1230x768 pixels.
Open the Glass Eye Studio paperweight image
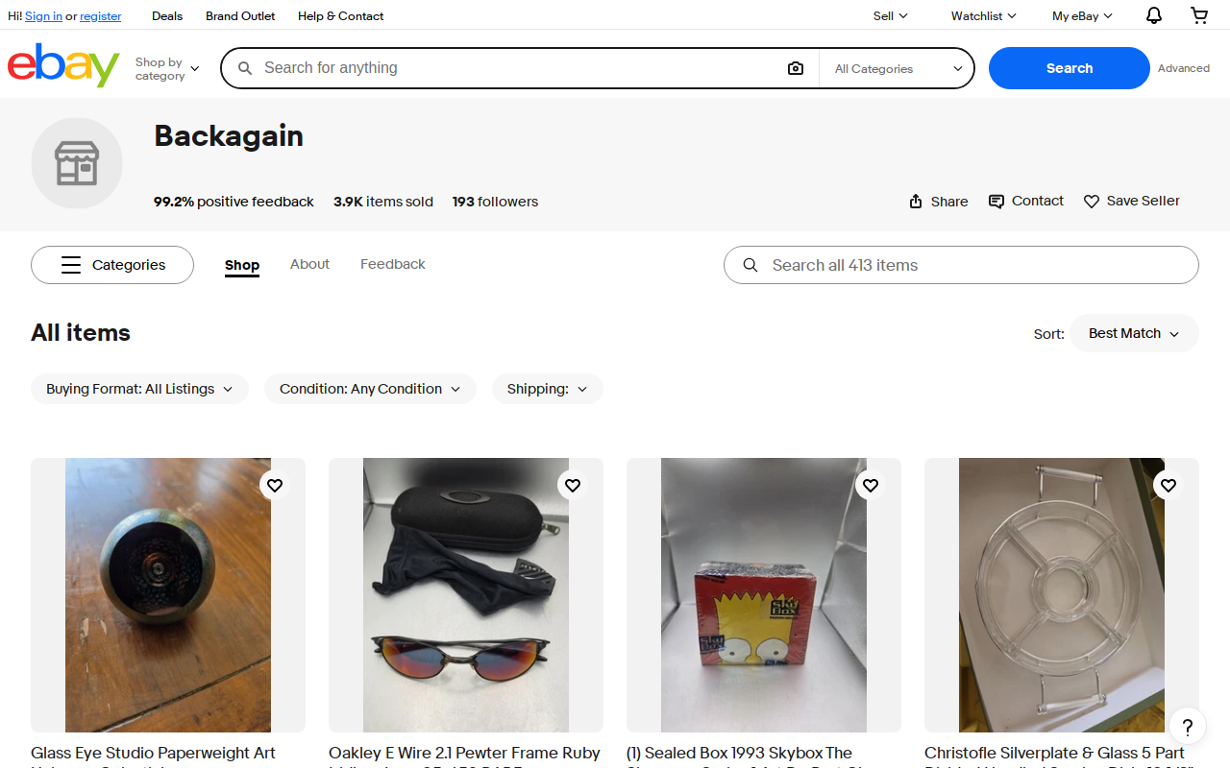click(168, 595)
